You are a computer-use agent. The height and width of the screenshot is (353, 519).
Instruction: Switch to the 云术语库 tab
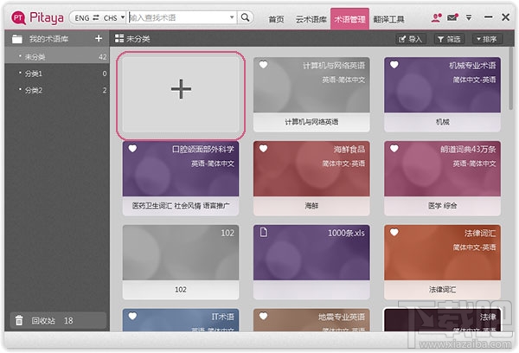(309, 18)
